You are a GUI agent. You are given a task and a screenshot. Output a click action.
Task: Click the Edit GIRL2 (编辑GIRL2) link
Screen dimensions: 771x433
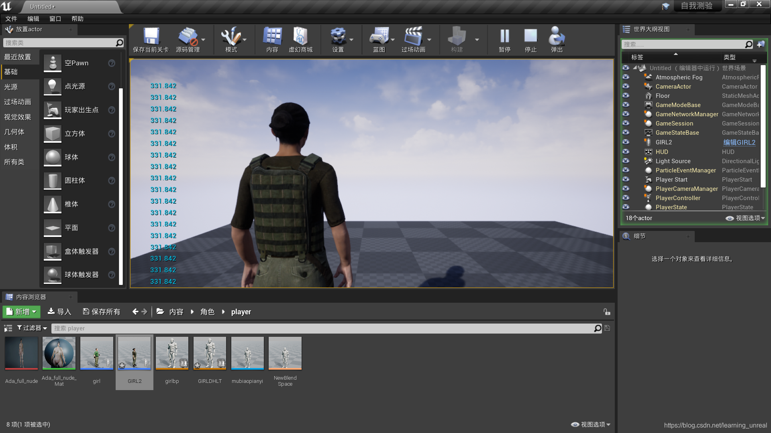pyautogui.click(x=739, y=142)
